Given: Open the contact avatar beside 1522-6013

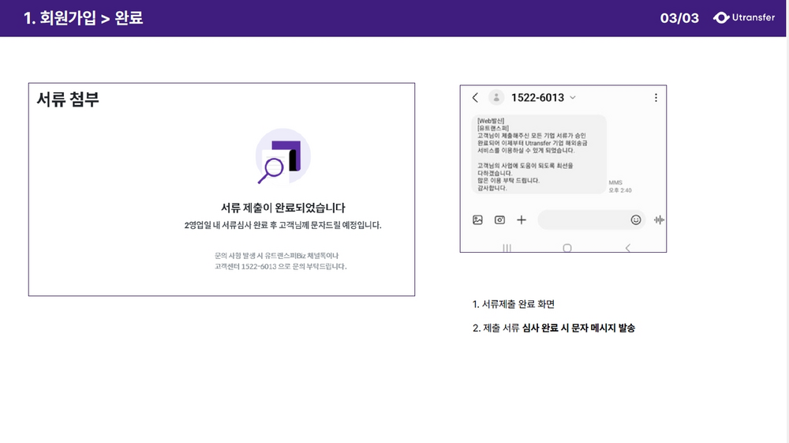Looking at the screenshot, I should (496, 98).
